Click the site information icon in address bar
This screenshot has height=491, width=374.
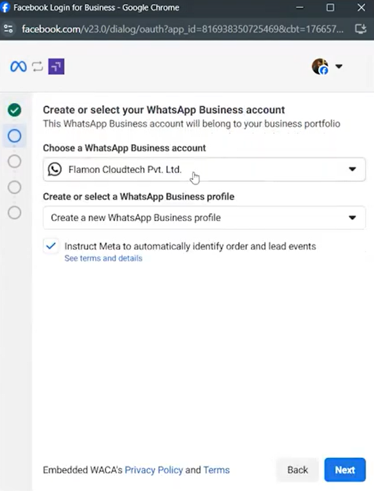click(8, 28)
